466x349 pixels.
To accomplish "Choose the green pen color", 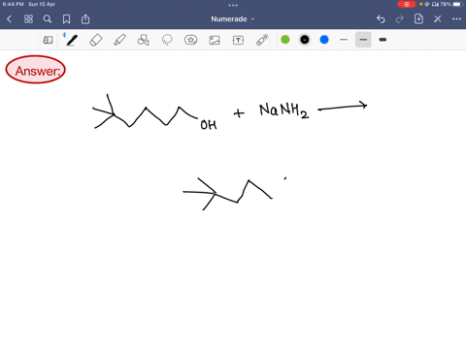I will pyautogui.click(x=285, y=40).
